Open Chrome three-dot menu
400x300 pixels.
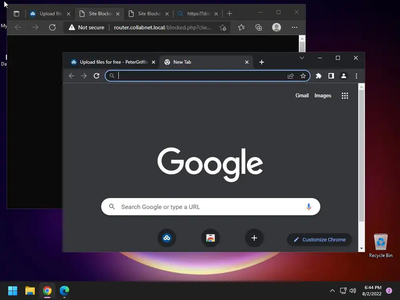tap(356, 76)
